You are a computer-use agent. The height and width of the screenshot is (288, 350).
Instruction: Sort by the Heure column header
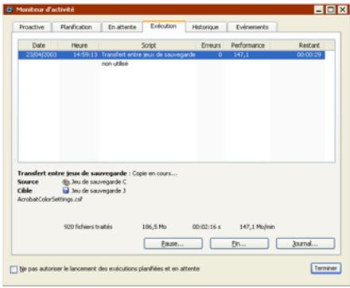(x=79, y=45)
